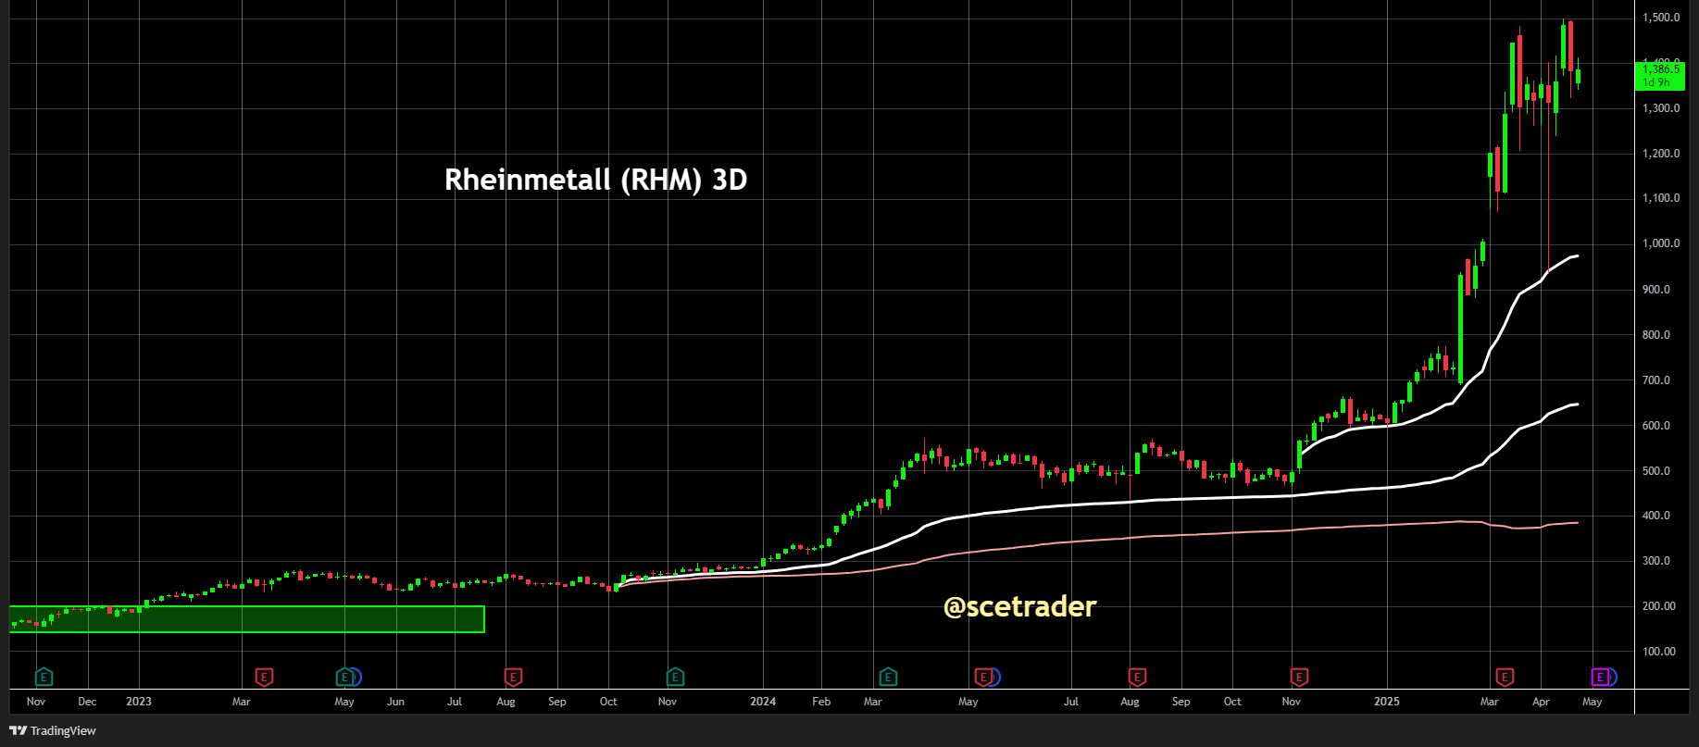Click the 800.0 price axis label
Viewport: 1699px width, 747px height.
1656,335
